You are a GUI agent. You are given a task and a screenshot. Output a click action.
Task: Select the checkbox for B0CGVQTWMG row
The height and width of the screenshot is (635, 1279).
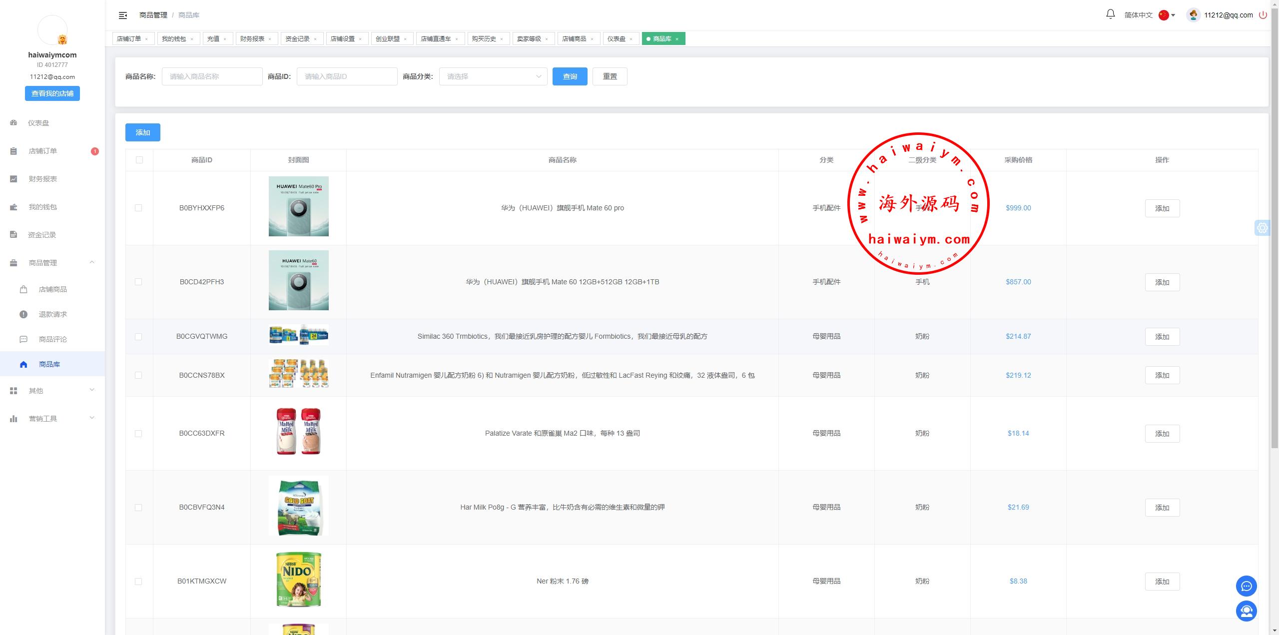click(138, 337)
